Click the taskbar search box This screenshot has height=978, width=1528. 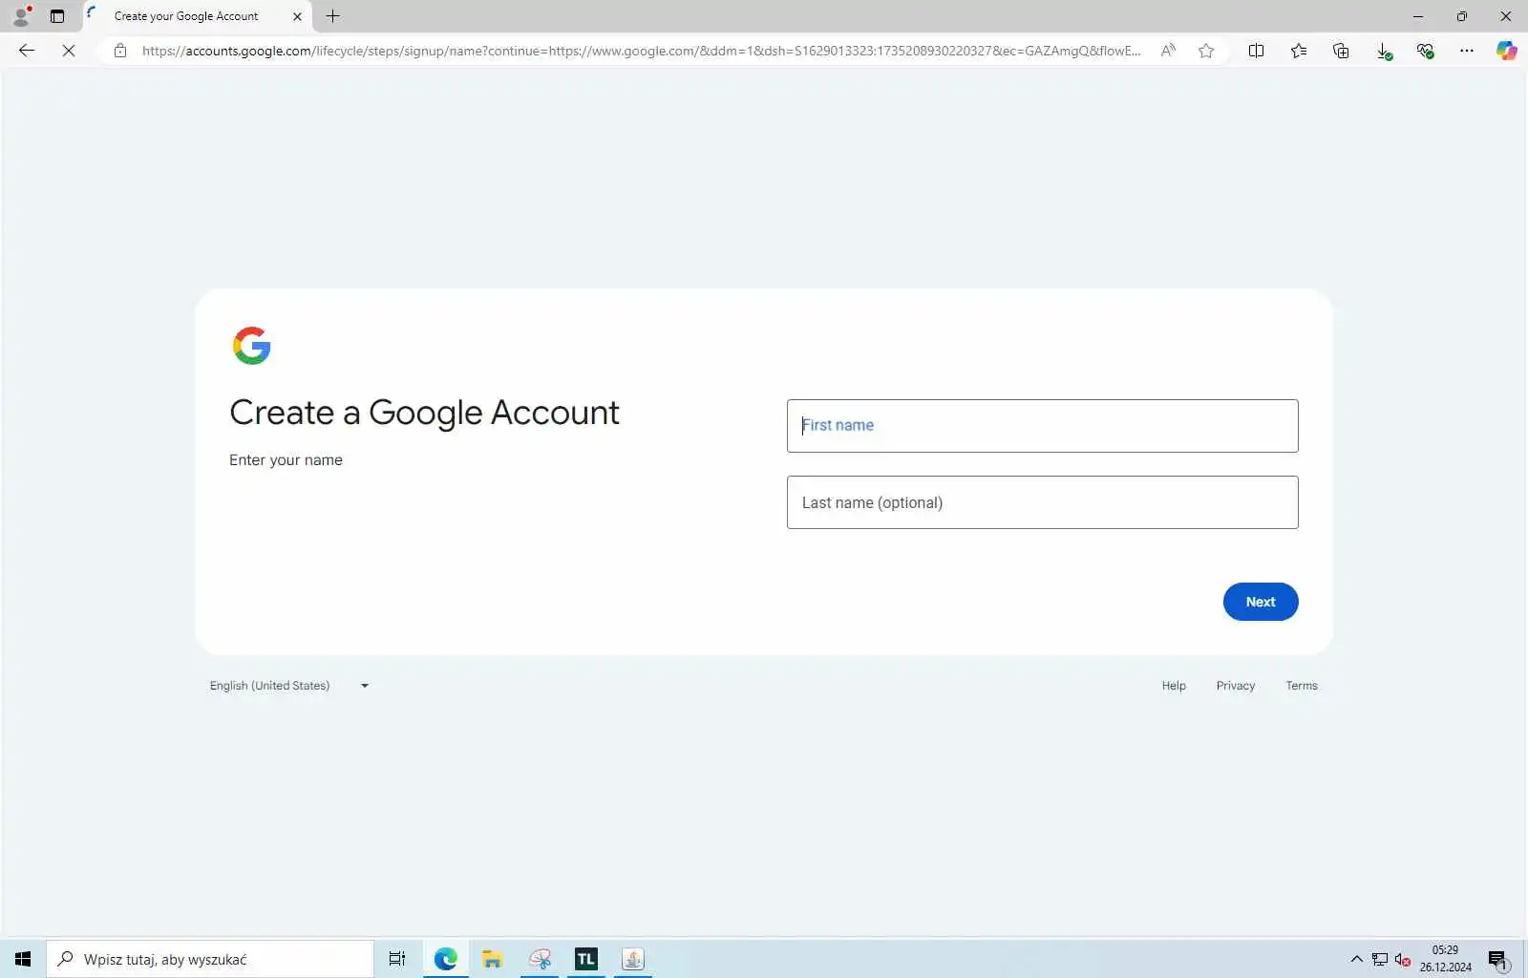pyautogui.click(x=210, y=959)
